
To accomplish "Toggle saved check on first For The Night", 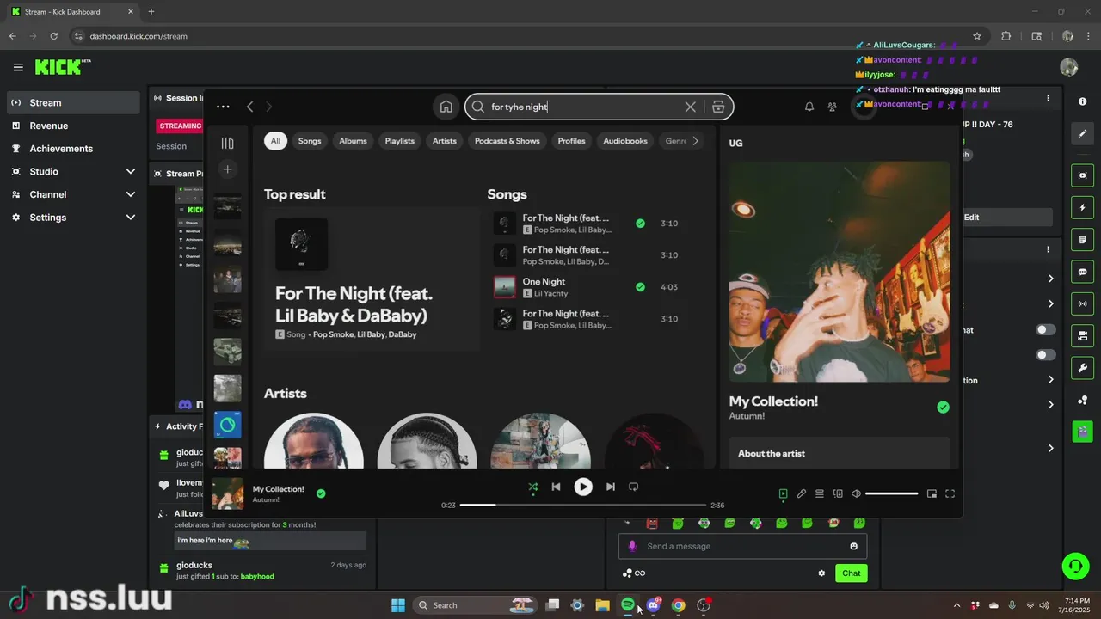I will coord(640,224).
